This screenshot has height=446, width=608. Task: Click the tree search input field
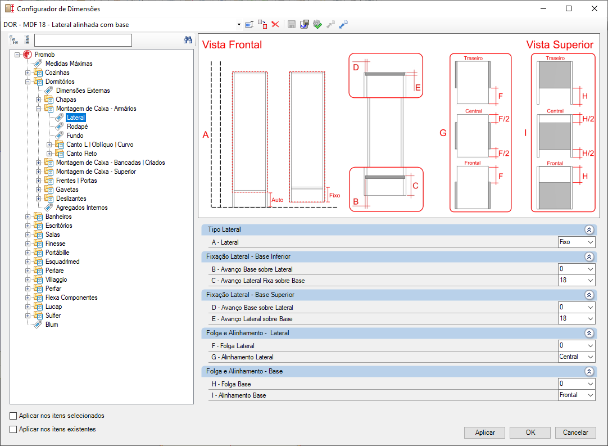[83, 40]
